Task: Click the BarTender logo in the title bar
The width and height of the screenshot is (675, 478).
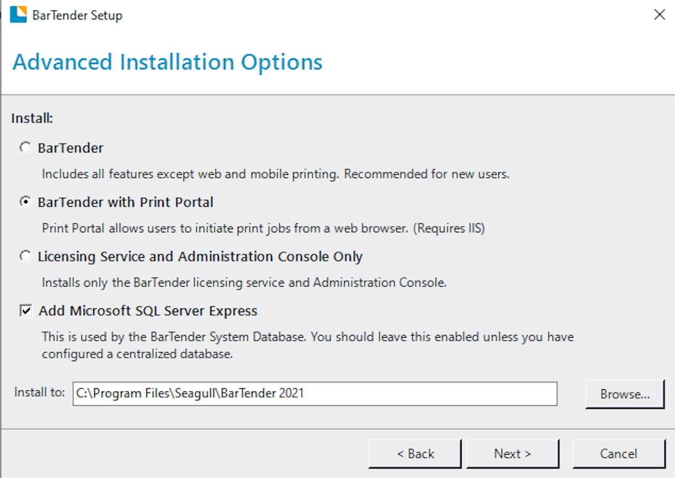Action: tap(18, 15)
